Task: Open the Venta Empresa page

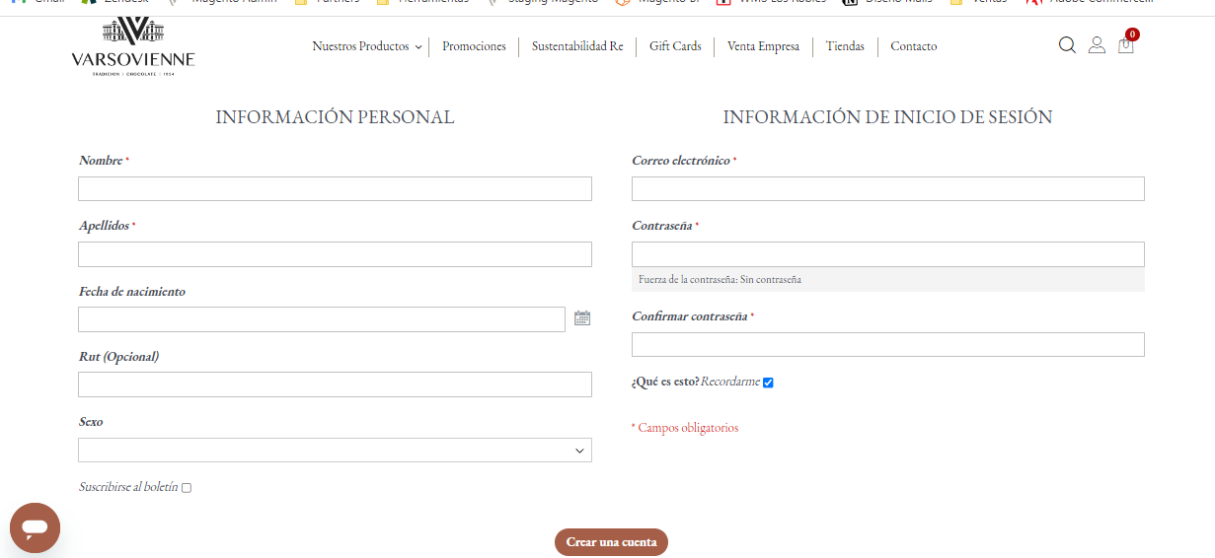Action: tap(763, 46)
